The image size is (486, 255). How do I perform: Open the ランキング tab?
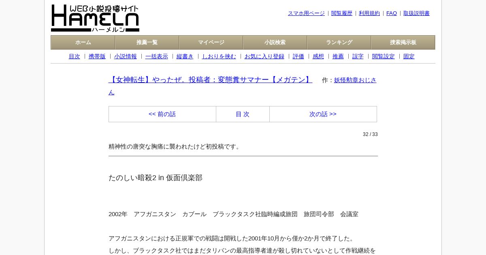339,42
